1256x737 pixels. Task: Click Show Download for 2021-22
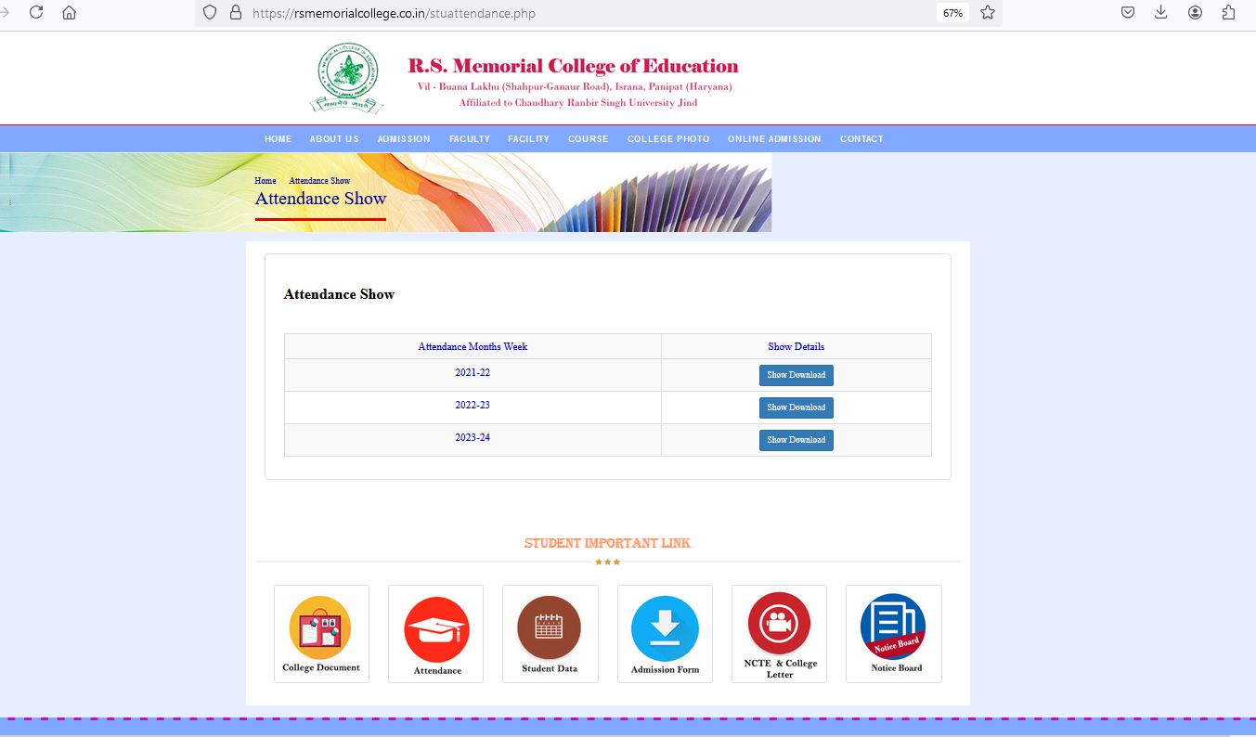pos(796,375)
